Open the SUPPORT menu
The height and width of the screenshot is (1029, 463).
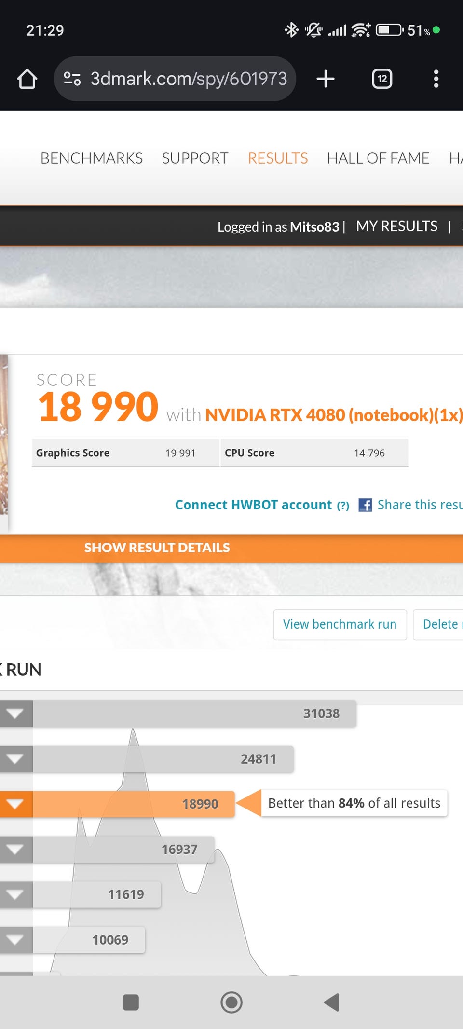tap(195, 158)
